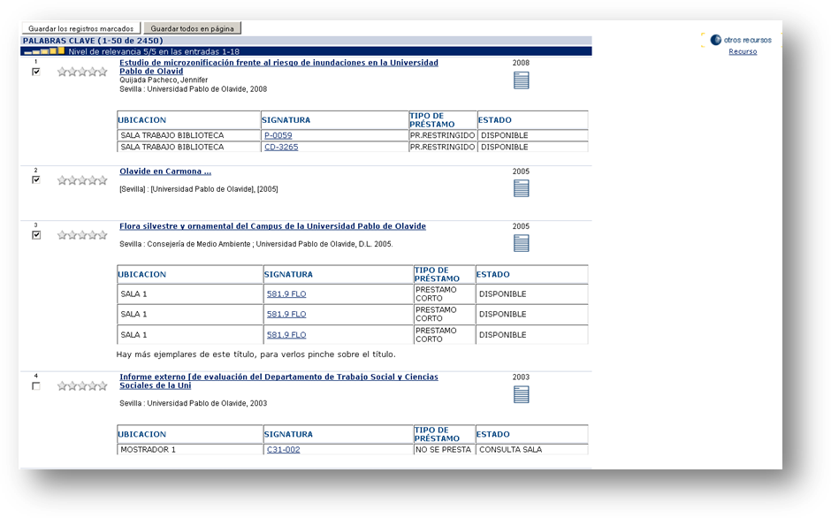Viewport: 831px width, 518px height.
Task: Click the book icon for Olavide en Carmona
Action: tap(521, 188)
